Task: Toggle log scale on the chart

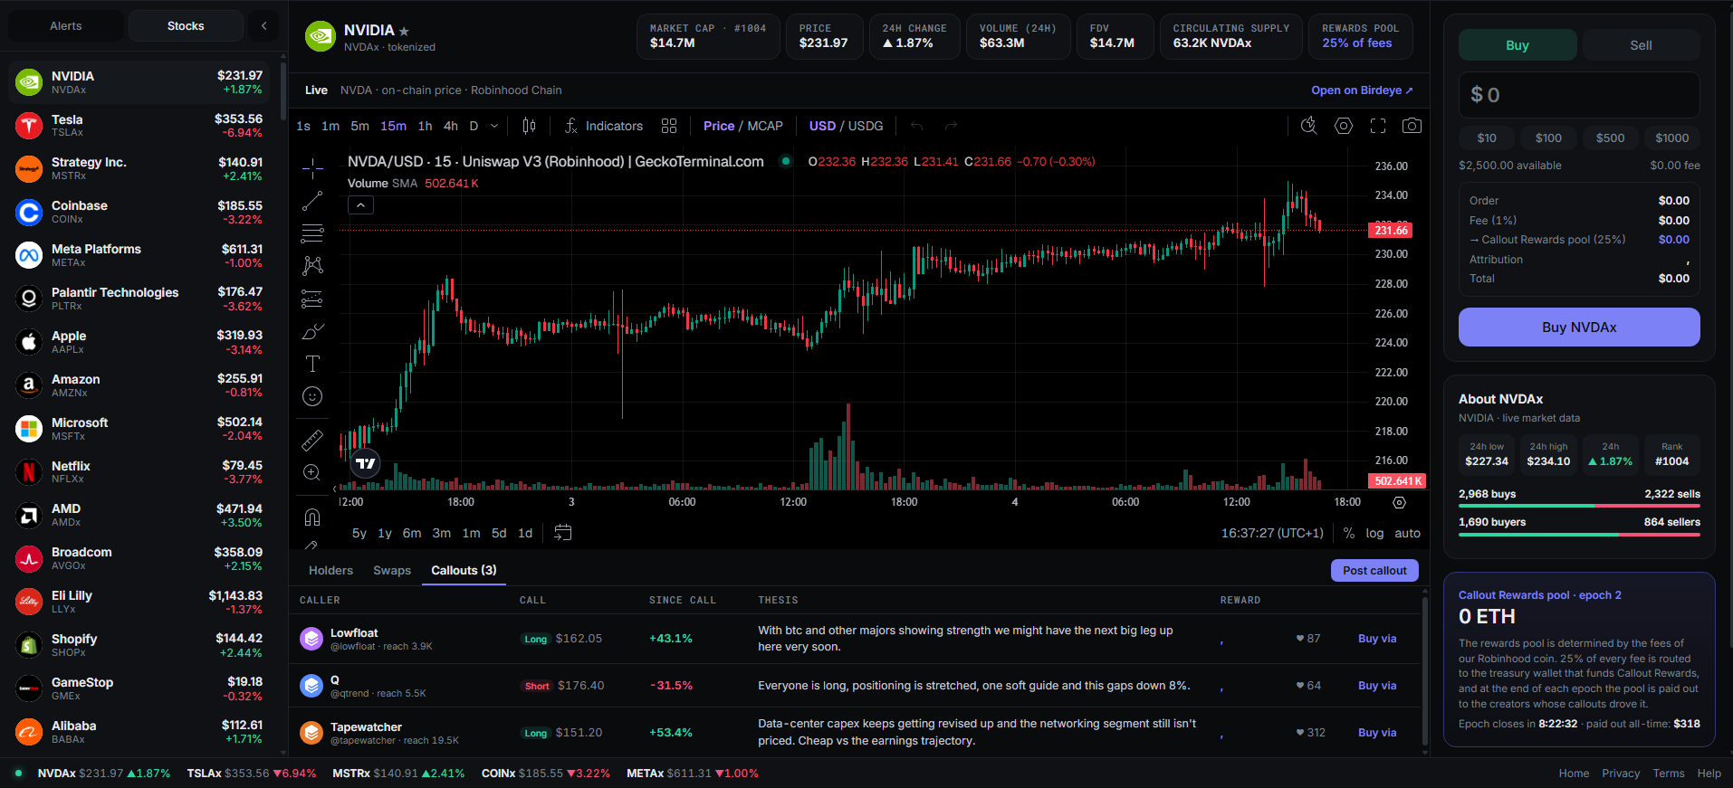Action: point(1374,533)
